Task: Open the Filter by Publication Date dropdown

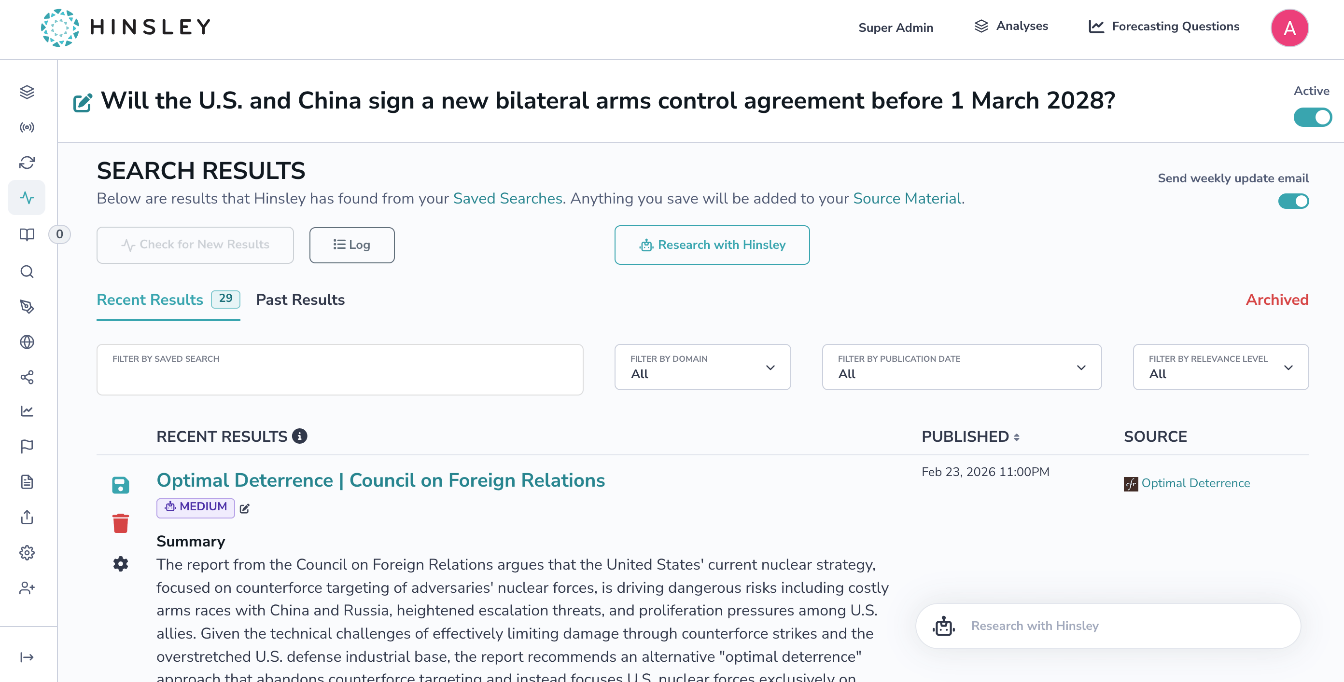Action: pos(961,367)
